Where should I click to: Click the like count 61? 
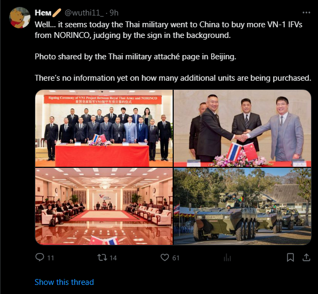(176, 258)
